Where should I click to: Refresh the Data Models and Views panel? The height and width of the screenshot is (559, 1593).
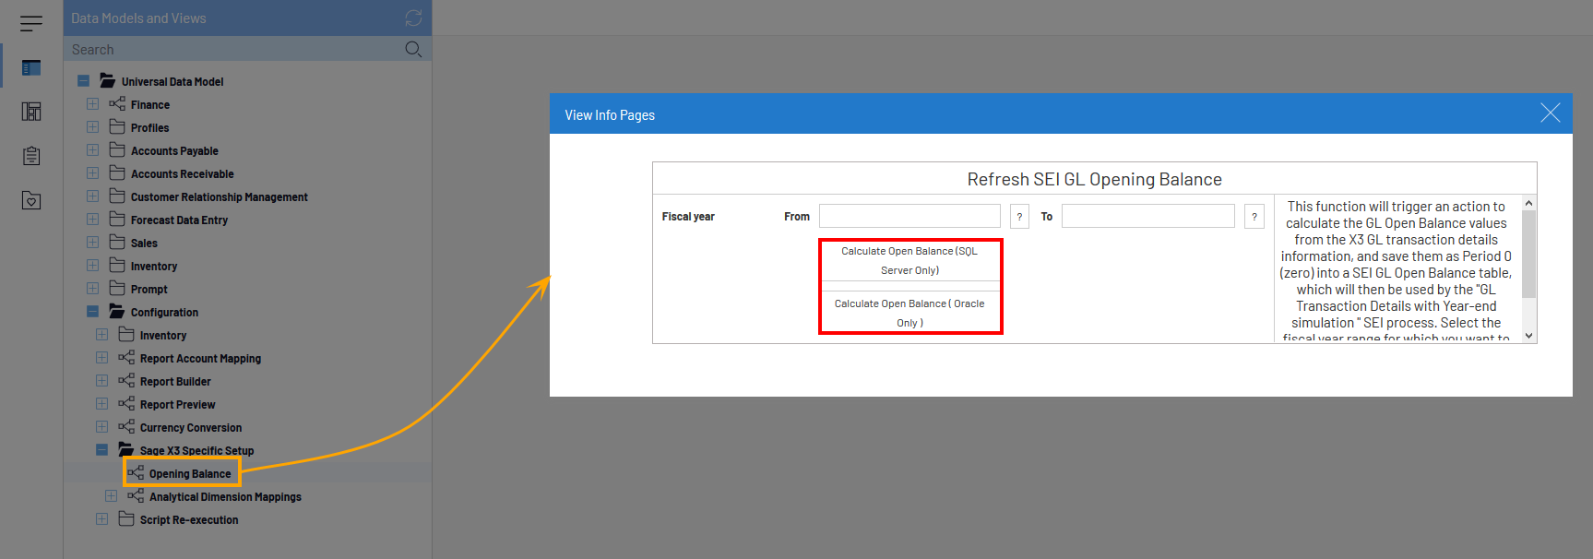tap(413, 18)
